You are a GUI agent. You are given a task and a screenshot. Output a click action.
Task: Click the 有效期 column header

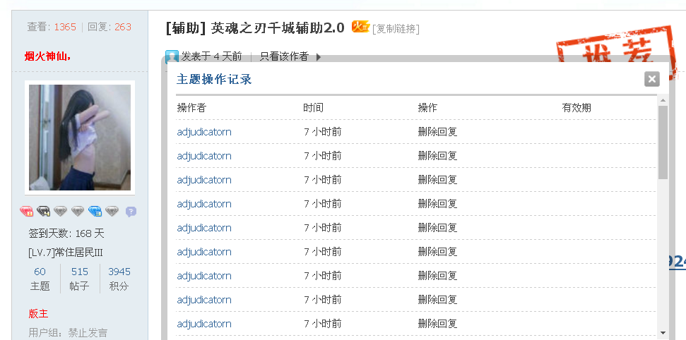click(x=576, y=107)
